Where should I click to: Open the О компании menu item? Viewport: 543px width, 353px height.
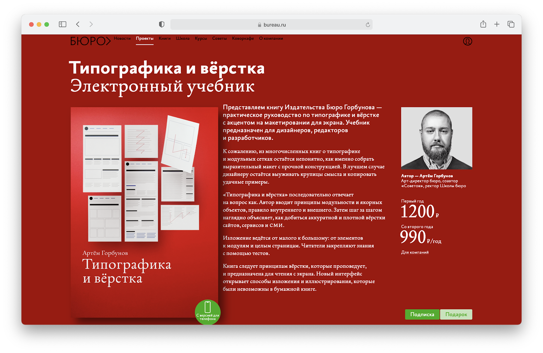pyautogui.click(x=271, y=38)
